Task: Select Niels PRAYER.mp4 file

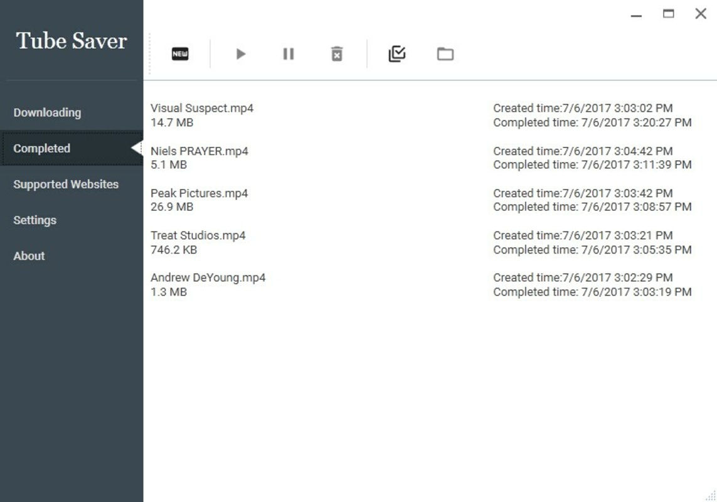Action: (x=199, y=151)
